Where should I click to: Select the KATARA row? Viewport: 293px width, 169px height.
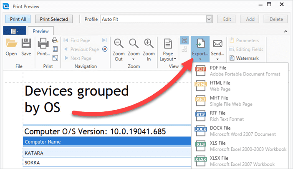coord(107,153)
